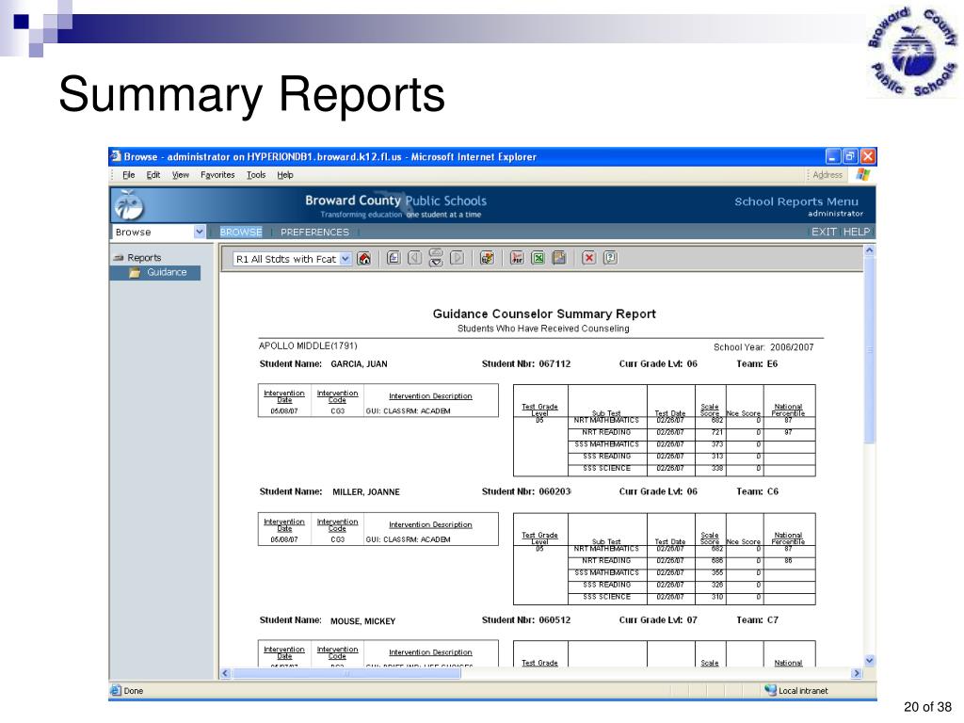Open the Edit menu

coord(153,175)
